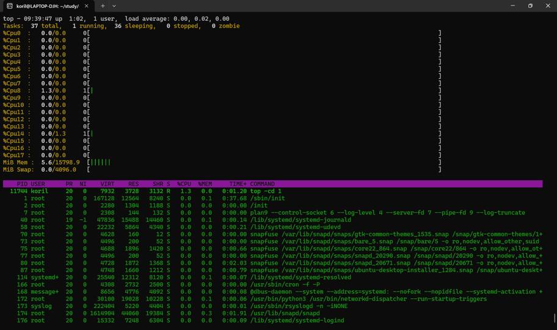Image resolution: width=557 pixels, height=330 pixels.
Task: Maximize the terminal window
Action: (530, 6)
